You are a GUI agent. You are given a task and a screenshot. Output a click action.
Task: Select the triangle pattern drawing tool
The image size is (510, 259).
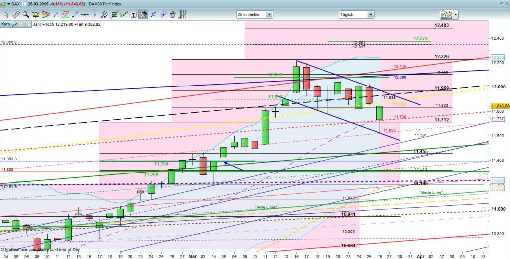click(x=45, y=14)
